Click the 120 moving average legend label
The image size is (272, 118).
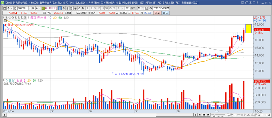coord(66,18)
